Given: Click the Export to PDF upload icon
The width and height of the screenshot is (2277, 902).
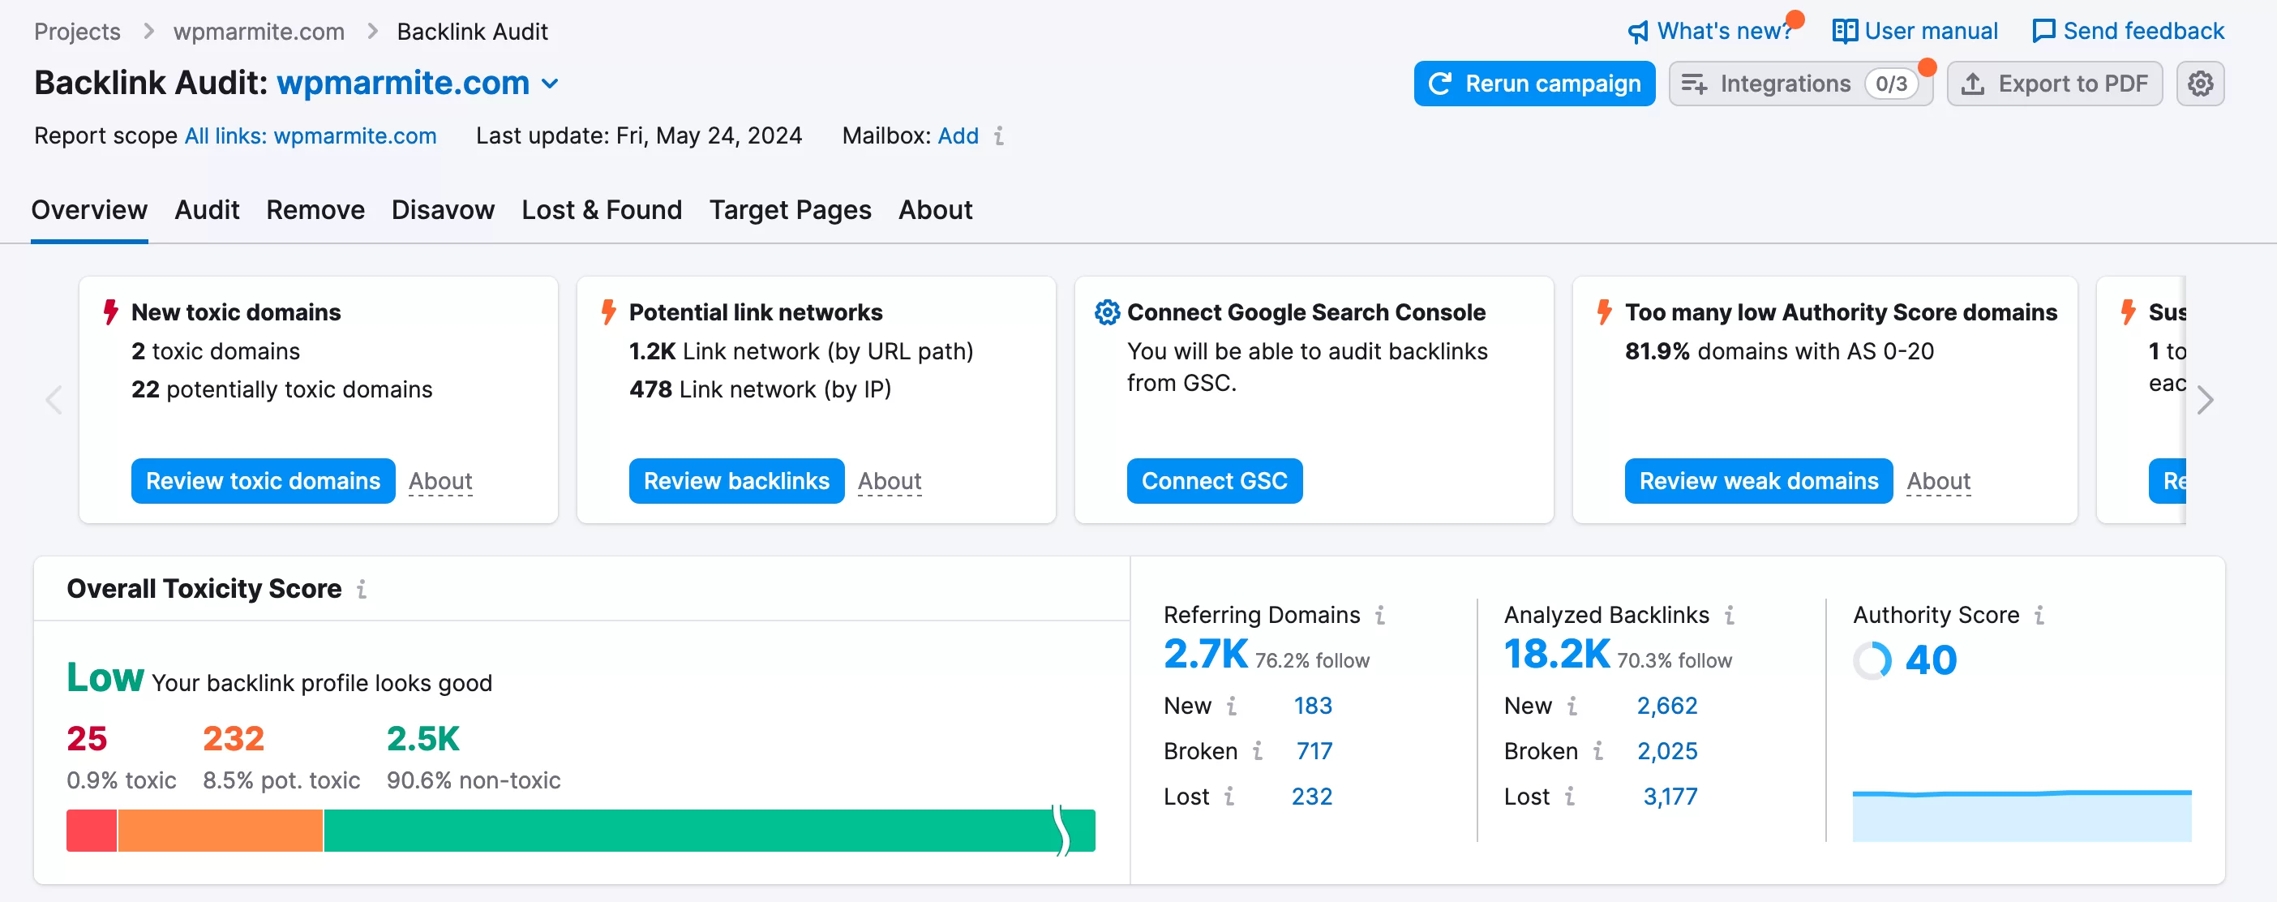Looking at the screenshot, I should click(1974, 83).
